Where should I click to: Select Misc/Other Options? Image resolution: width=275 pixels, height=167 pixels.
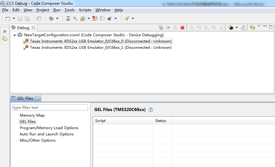(37, 140)
